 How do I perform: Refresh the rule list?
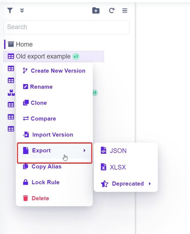(111, 11)
